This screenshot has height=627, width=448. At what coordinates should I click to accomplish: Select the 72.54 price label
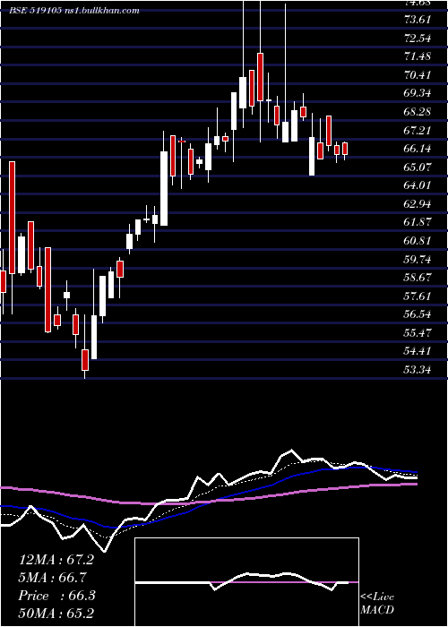pos(418,39)
